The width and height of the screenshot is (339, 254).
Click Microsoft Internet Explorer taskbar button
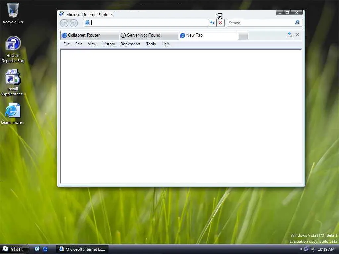[x=82, y=249]
